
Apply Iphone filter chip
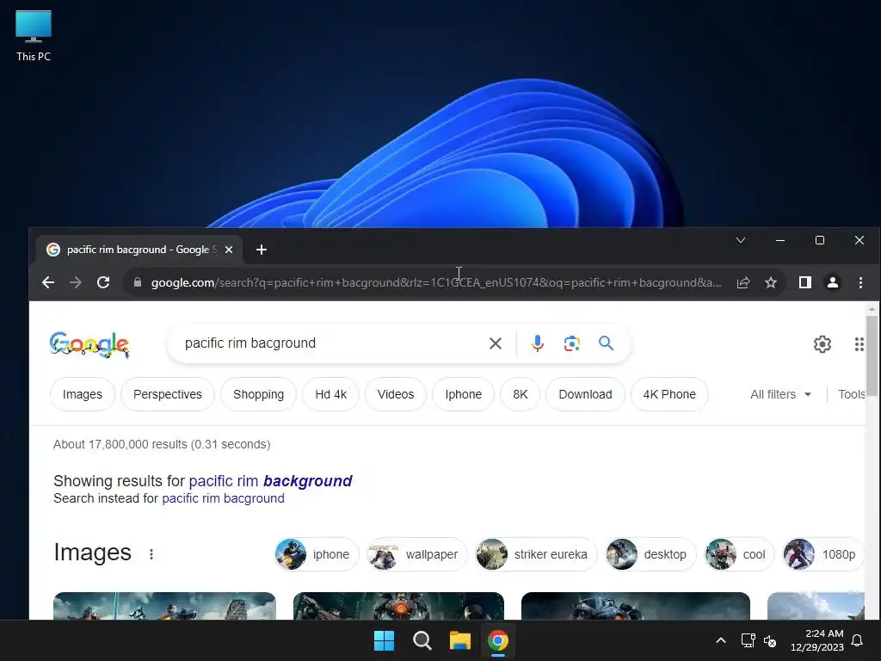464,394
